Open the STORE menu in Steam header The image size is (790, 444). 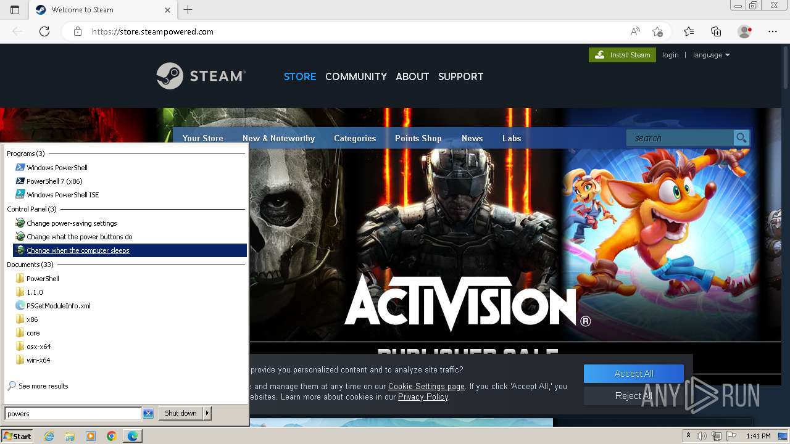tap(300, 76)
